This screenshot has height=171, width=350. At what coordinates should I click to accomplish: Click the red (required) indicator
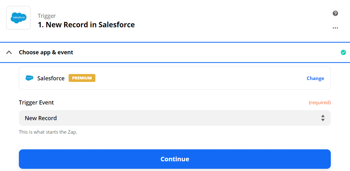319,103
